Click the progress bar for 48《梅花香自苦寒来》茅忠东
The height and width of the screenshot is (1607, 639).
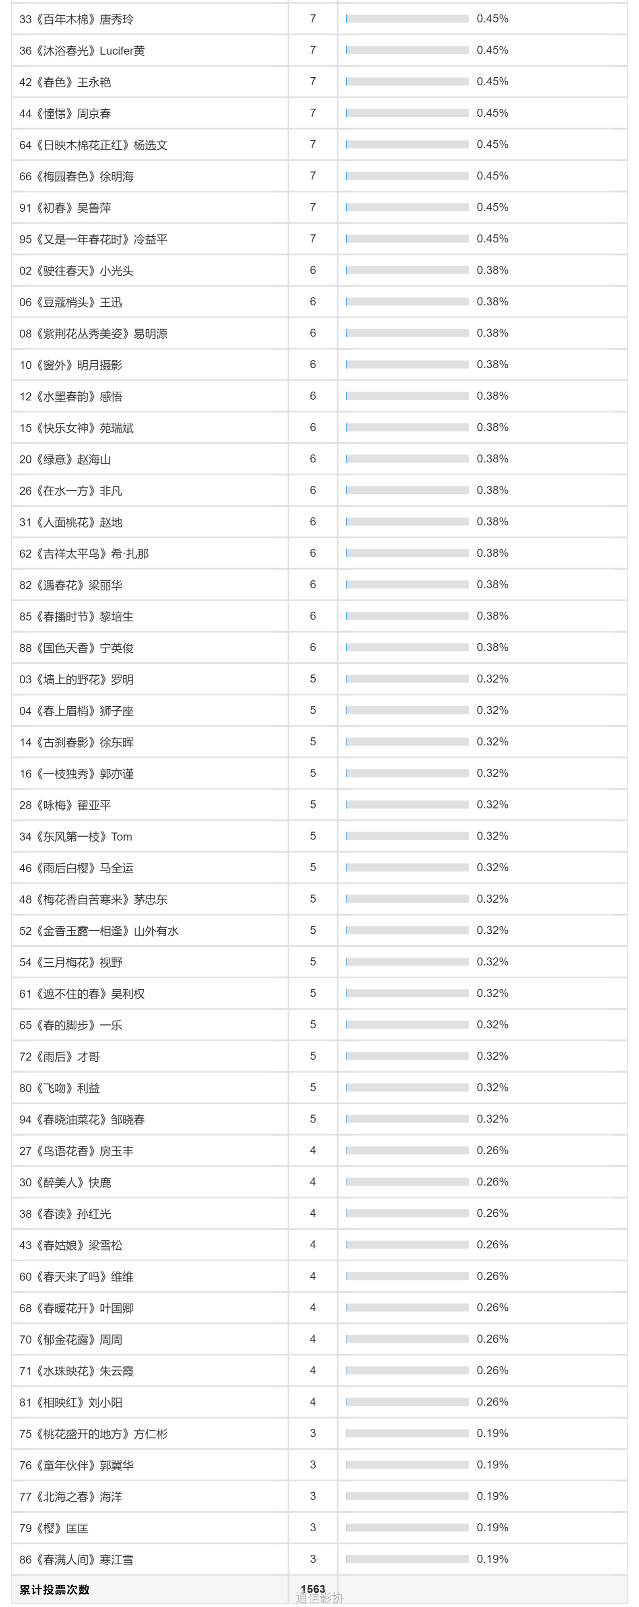click(x=407, y=899)
